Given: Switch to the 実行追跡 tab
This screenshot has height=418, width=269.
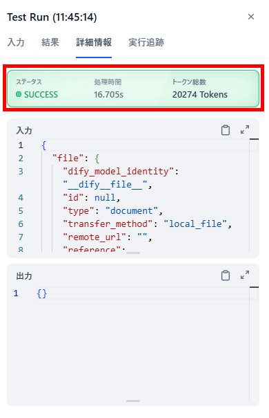Looking at the screenshot, I should pos(146,42).
